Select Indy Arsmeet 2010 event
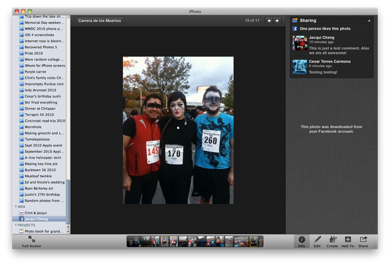 tap(39, 90)
